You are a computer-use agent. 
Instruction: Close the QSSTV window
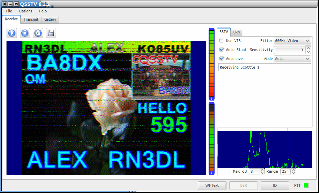tap(4, 4)
